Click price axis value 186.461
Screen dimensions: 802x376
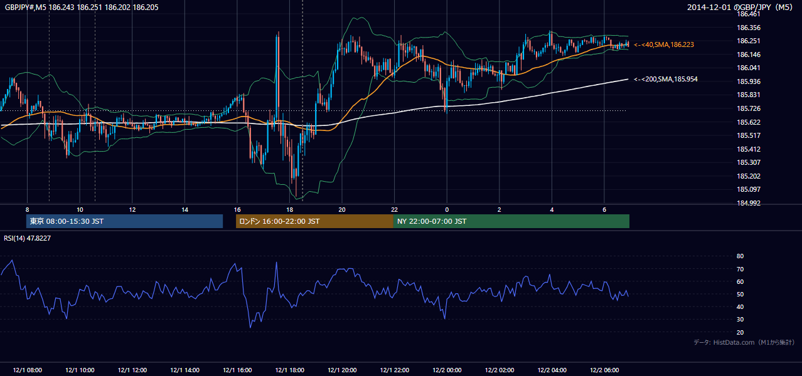[749, 14]
